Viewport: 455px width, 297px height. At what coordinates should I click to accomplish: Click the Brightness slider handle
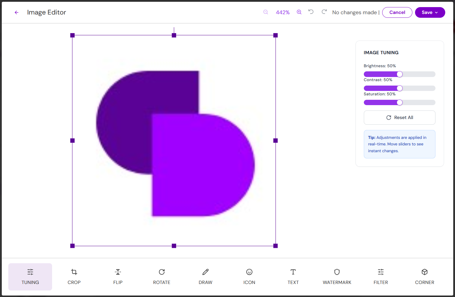(x=400, y=74)
